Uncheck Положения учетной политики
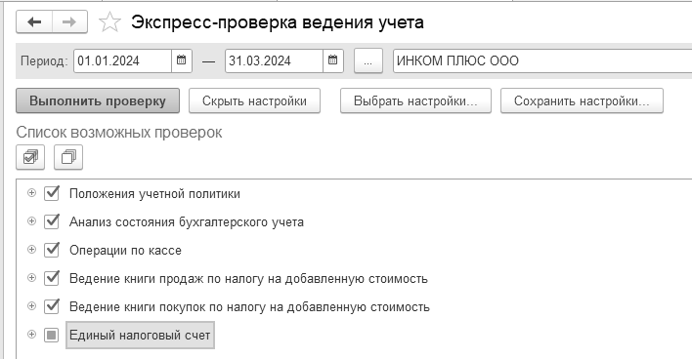The image size is (692, 359). coord(52,193)
